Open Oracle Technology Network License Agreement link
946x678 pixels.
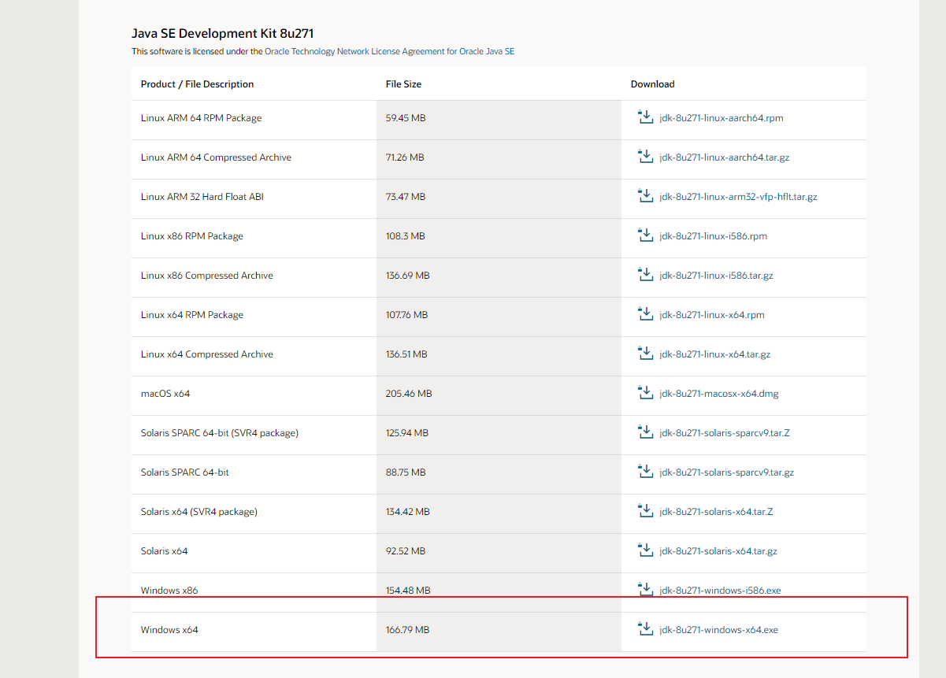pos(390,51)
